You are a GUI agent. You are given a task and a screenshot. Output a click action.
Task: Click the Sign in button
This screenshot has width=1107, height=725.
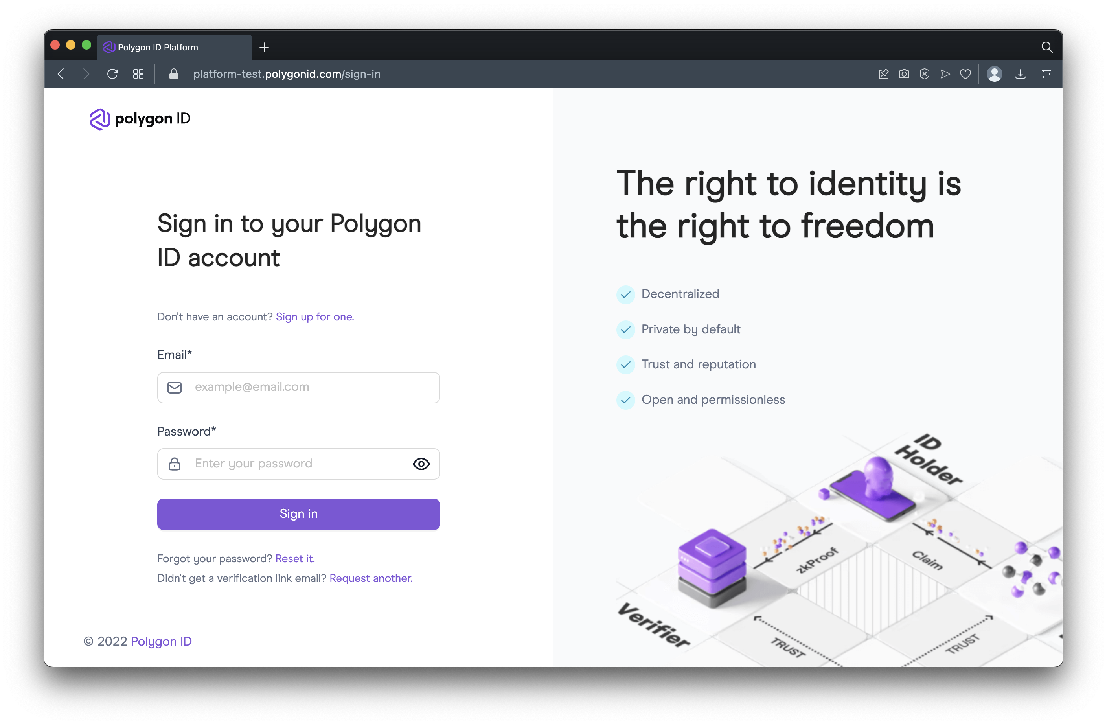tap(298, 514)
